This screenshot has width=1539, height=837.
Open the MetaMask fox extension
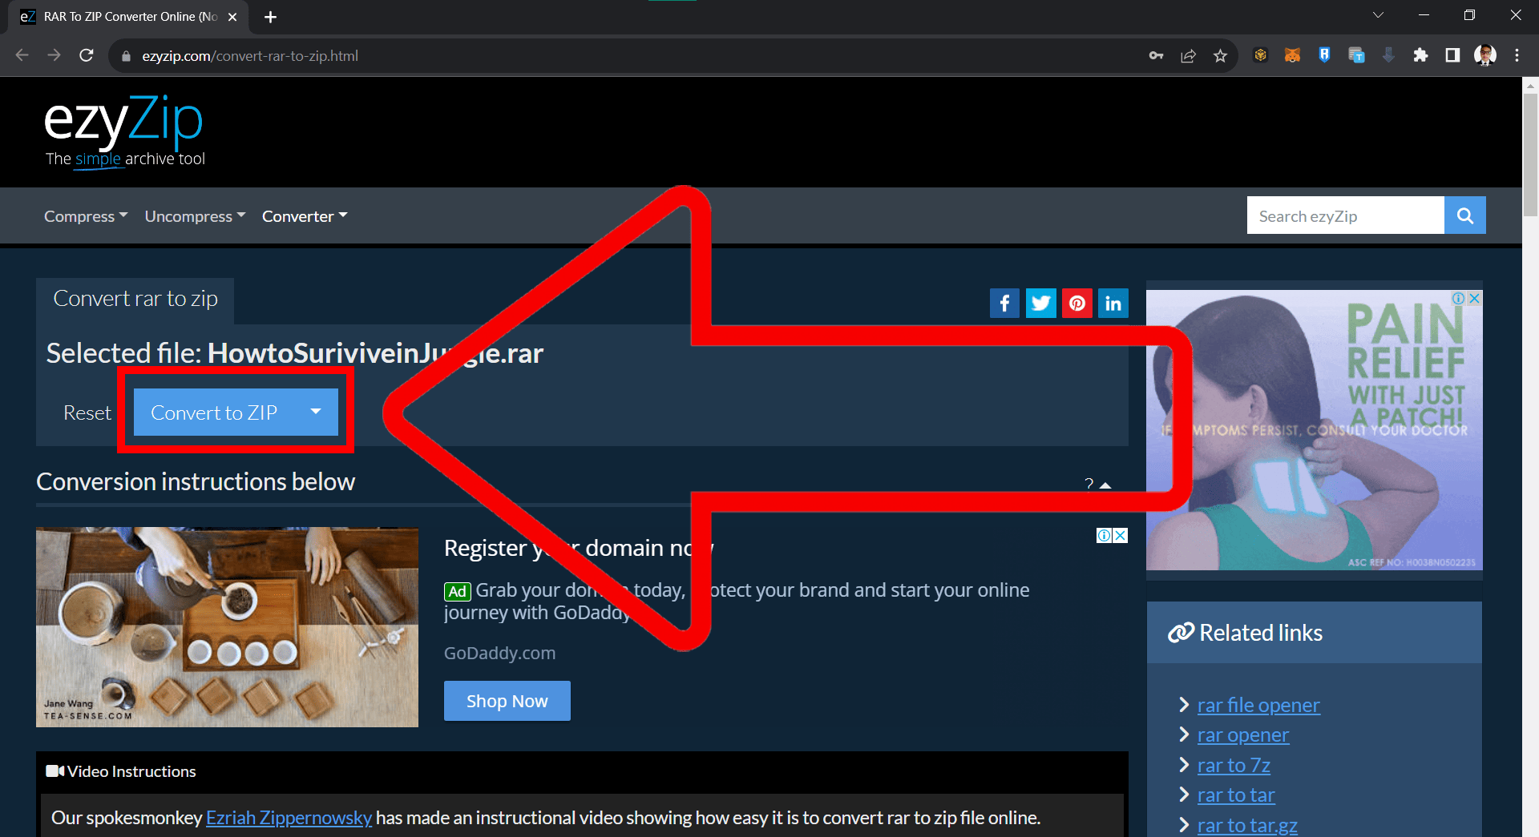(1292, 55)
